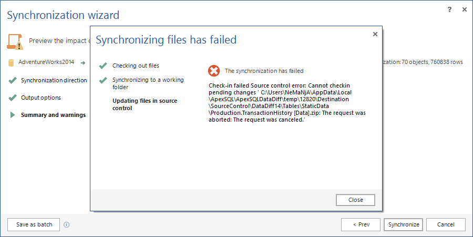The image size is (473, 237).
Task: Click the wizard help question mark icon
Action: [x=449, y=9]
